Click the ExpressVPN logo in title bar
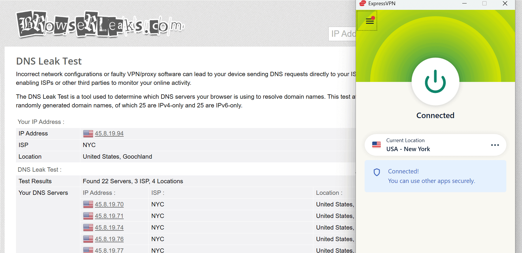This screenshot has height=253, width=522. tap(362, 3)
